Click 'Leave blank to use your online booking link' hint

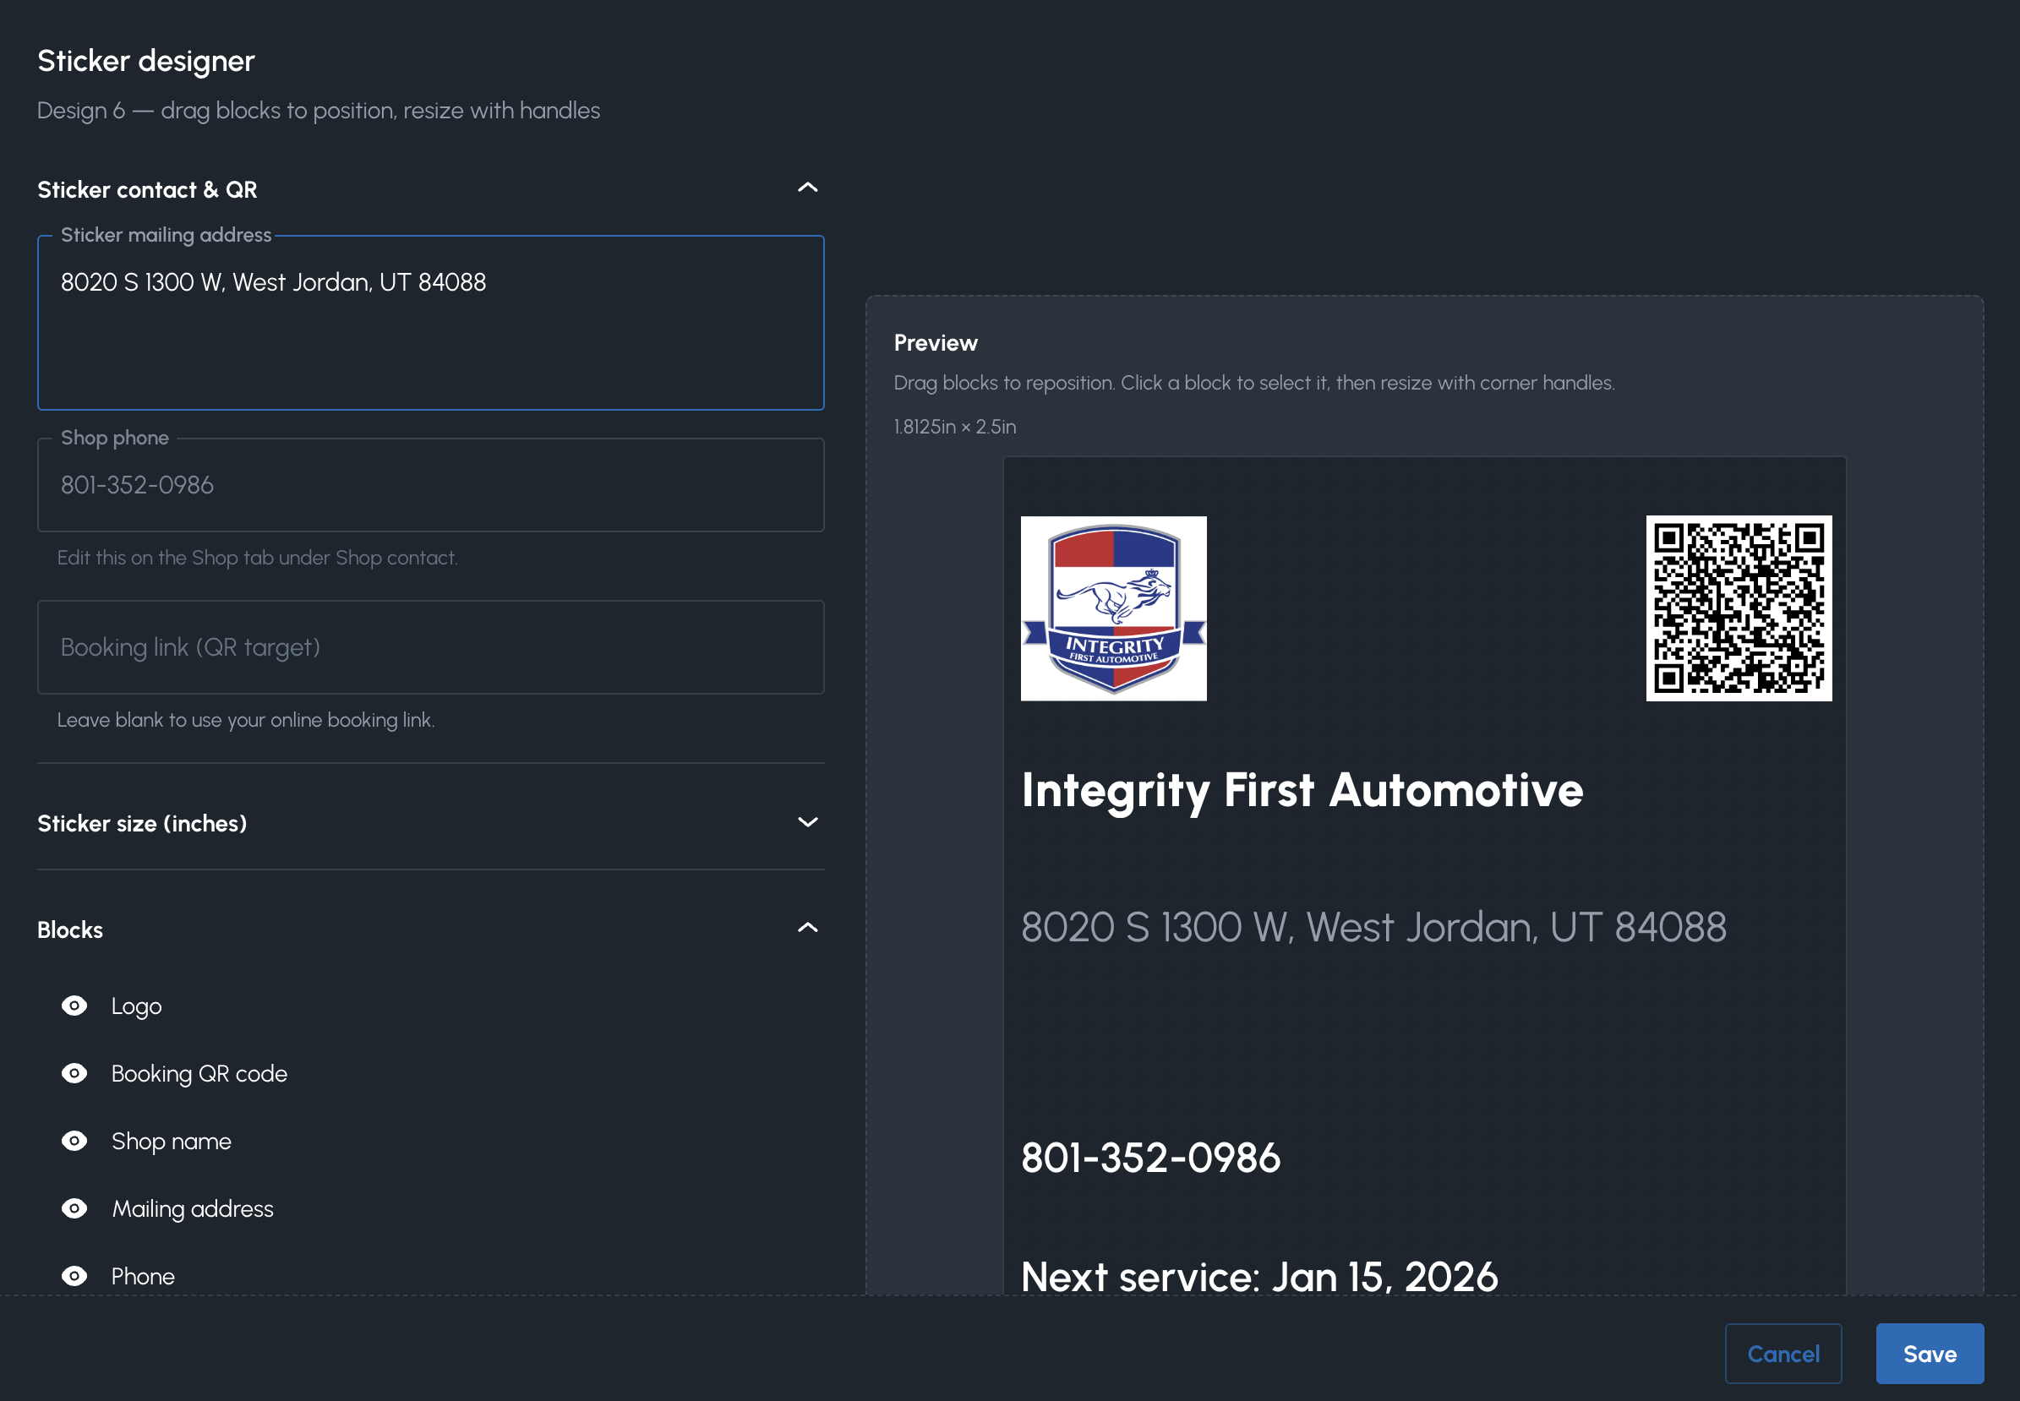(x=246, y=720)
